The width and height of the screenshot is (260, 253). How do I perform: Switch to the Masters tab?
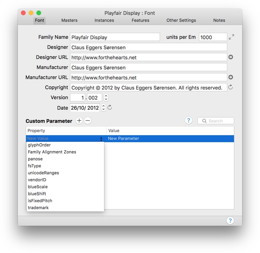pos(69,20)
